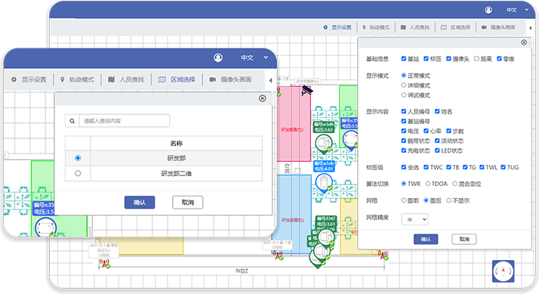
Task: Toggle the 步数 checkbox
Action: click(x=448, y=131)
